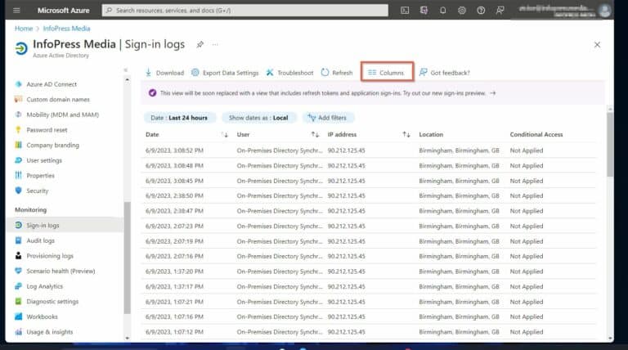Refresh the sign-in logs list

pyautogui.click(x=337, y=73)
